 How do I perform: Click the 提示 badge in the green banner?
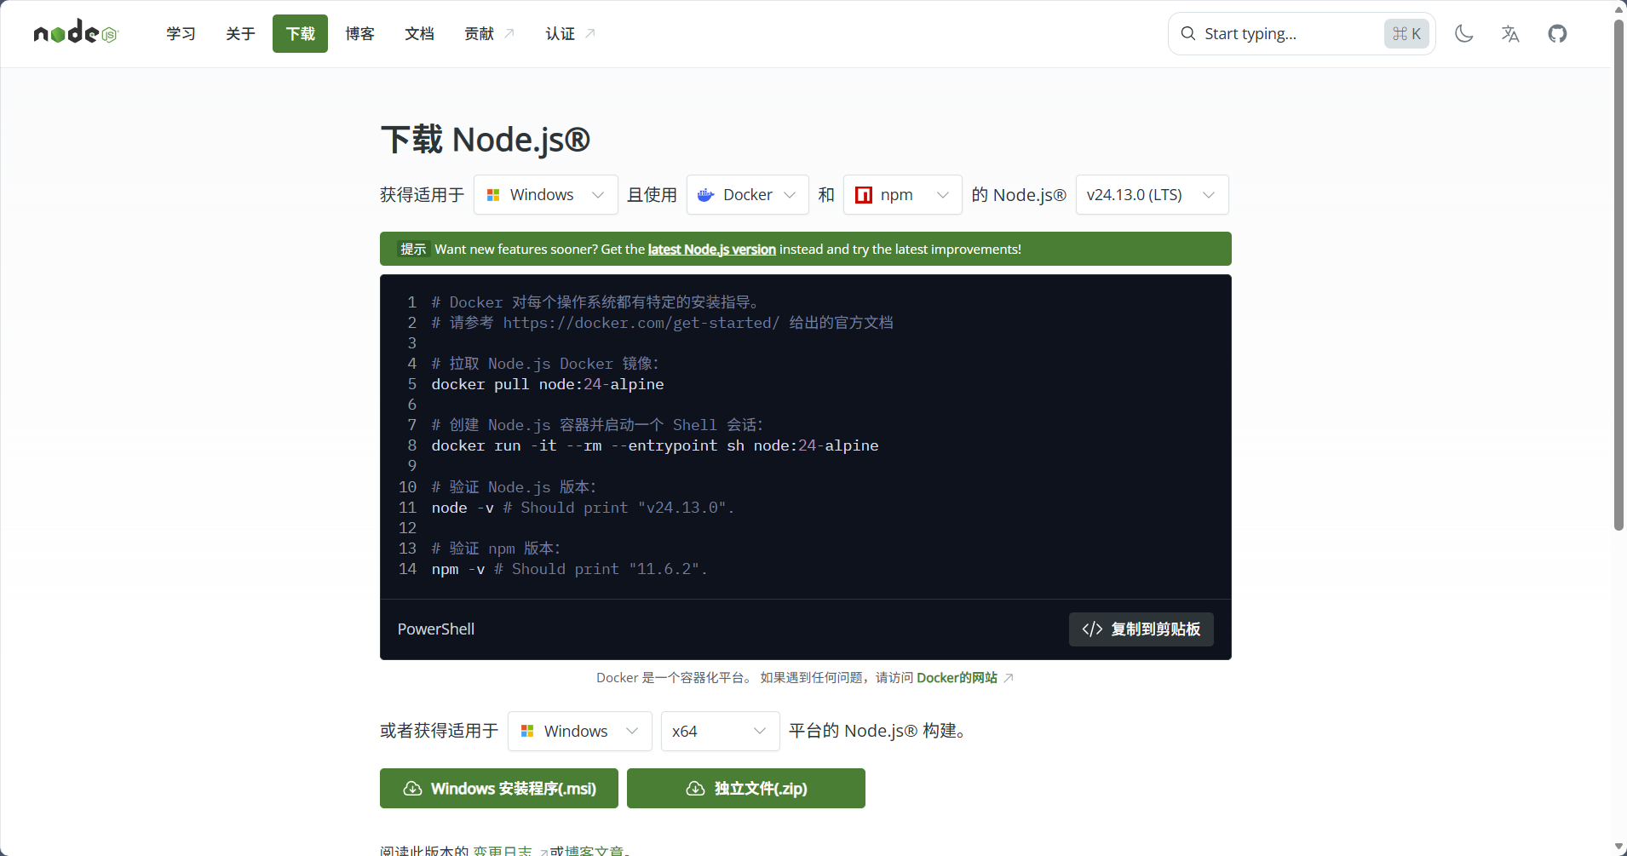tap(413, 250)
